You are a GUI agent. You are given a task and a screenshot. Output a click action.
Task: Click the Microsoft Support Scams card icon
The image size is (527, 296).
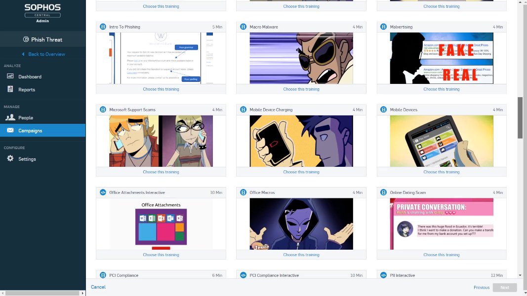pos(103,110)
